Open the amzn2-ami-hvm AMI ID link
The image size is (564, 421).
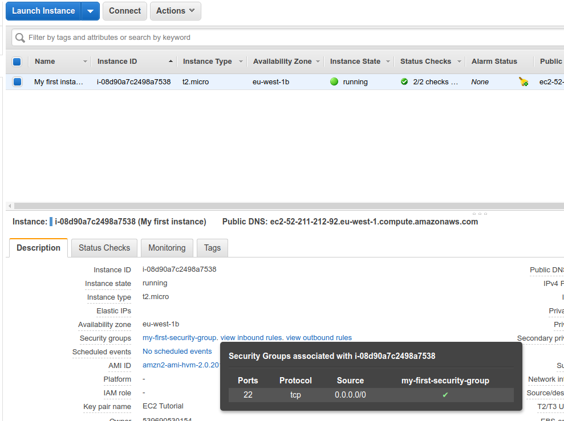[181, 365]
